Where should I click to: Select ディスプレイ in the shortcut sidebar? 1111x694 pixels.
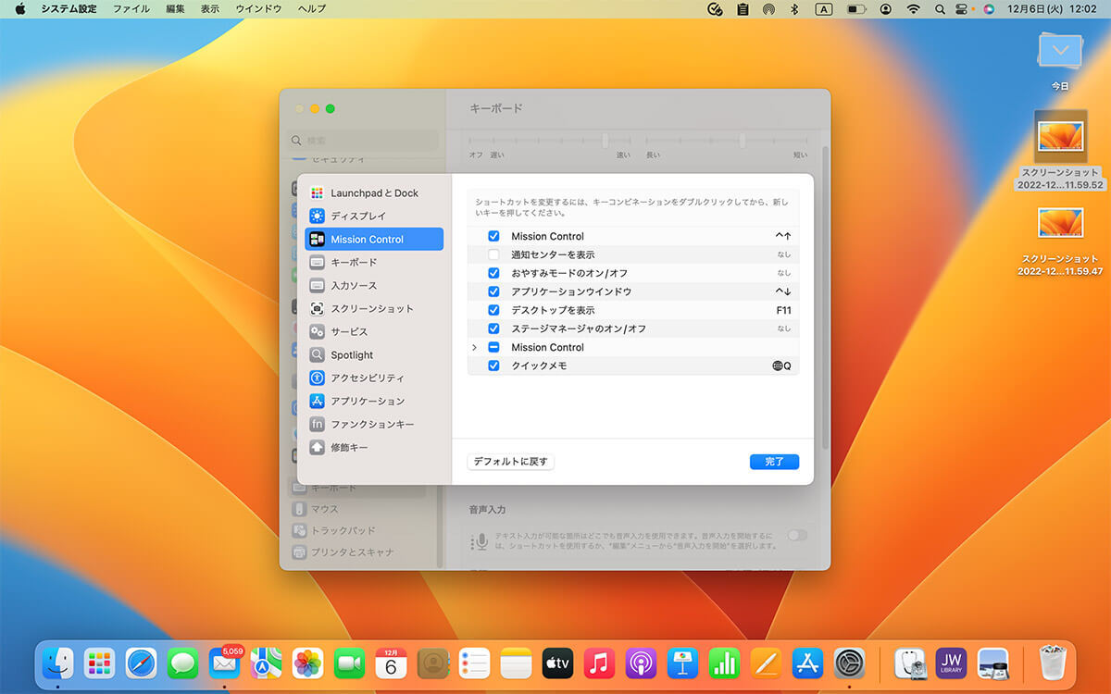[374, 217]
